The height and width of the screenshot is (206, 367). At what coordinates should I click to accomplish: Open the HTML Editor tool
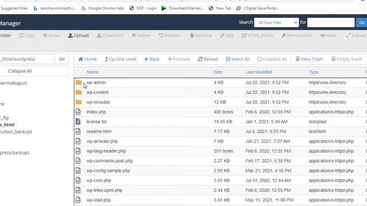(257, 35)
